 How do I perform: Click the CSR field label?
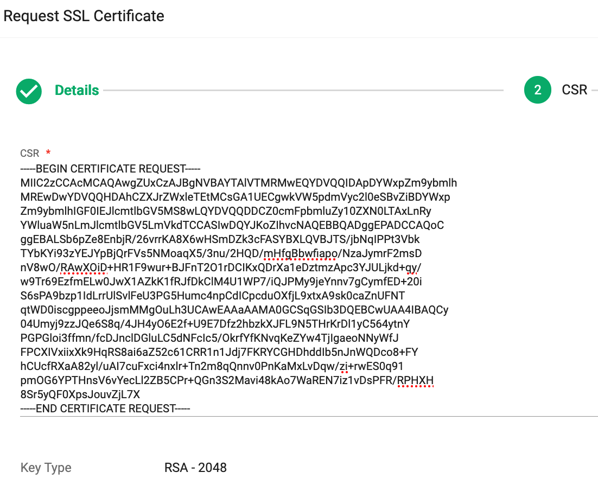click(28, 154)
